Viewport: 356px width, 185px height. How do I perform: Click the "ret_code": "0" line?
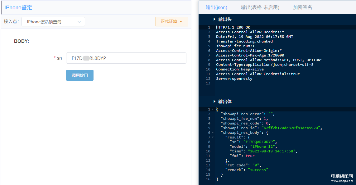click(x=243, y=165)
